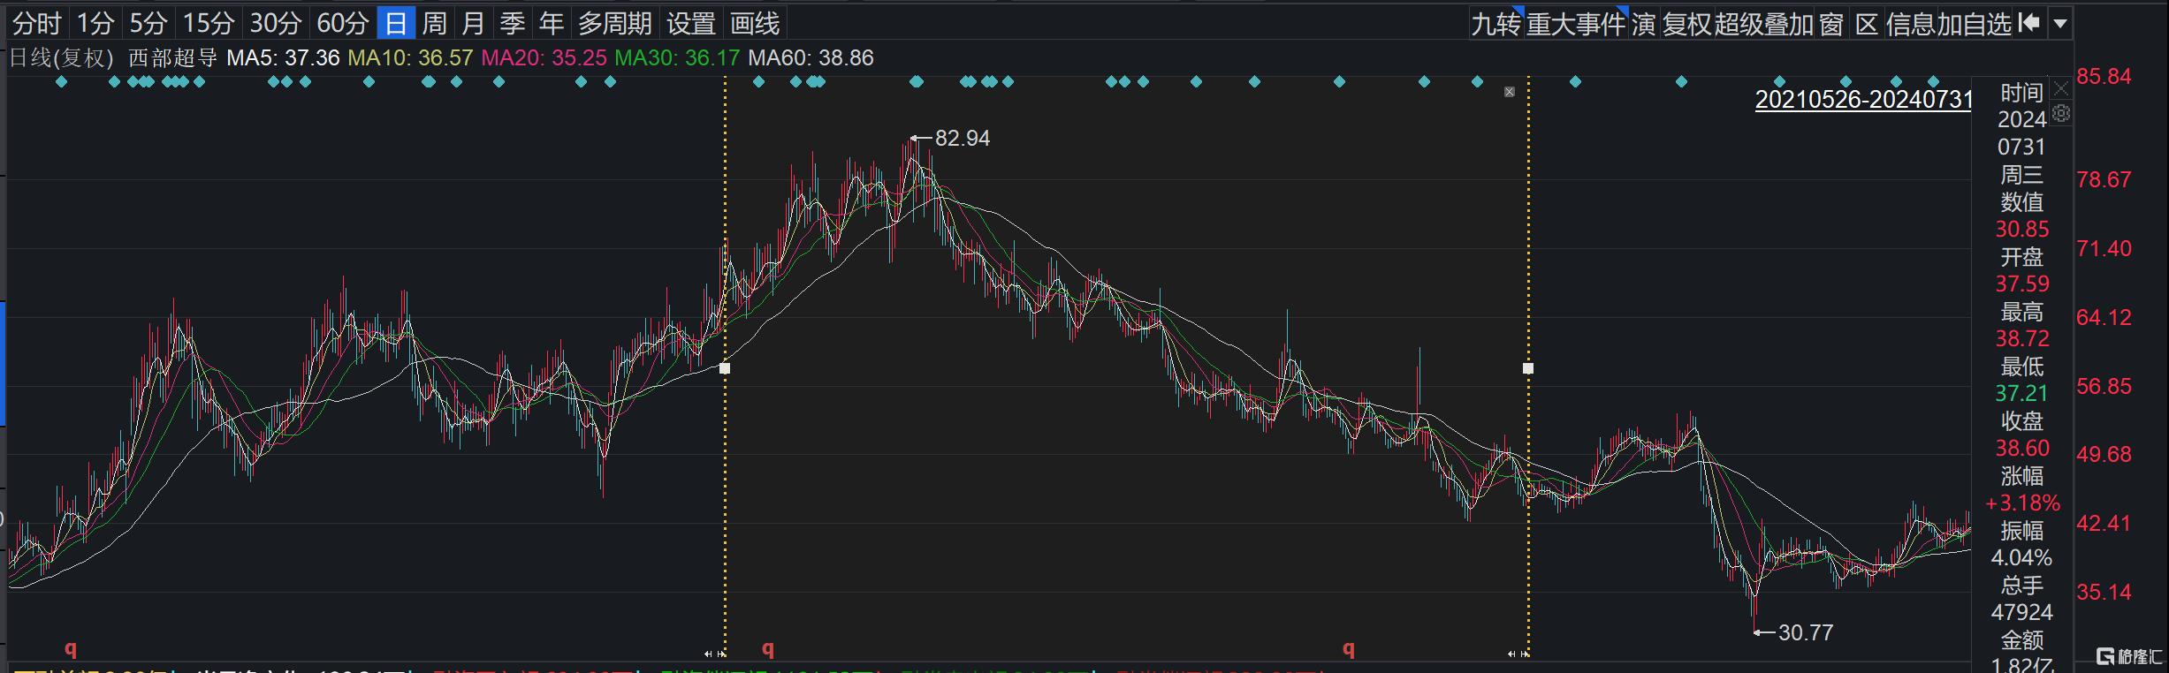Click the 西部超导 stock name
Image resolution: width=2169 pixels, height=673 pixels.
pyautogui.click(x=173, y=58)
